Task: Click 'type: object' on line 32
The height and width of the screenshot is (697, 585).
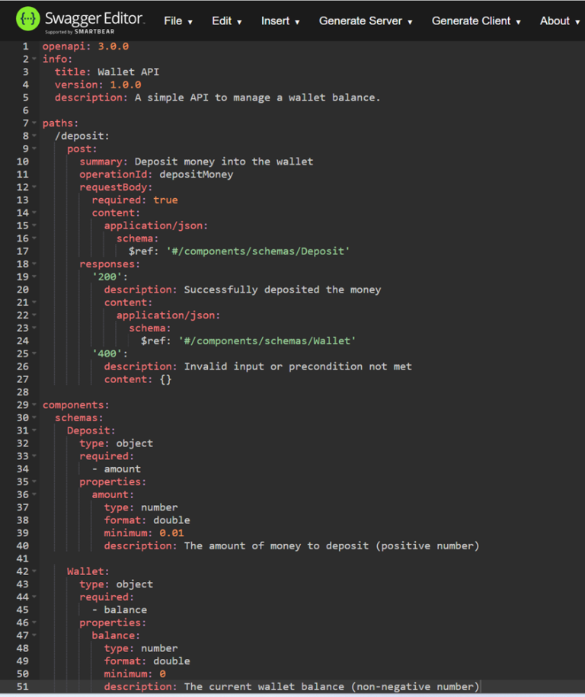Action: tap(116, 443)
